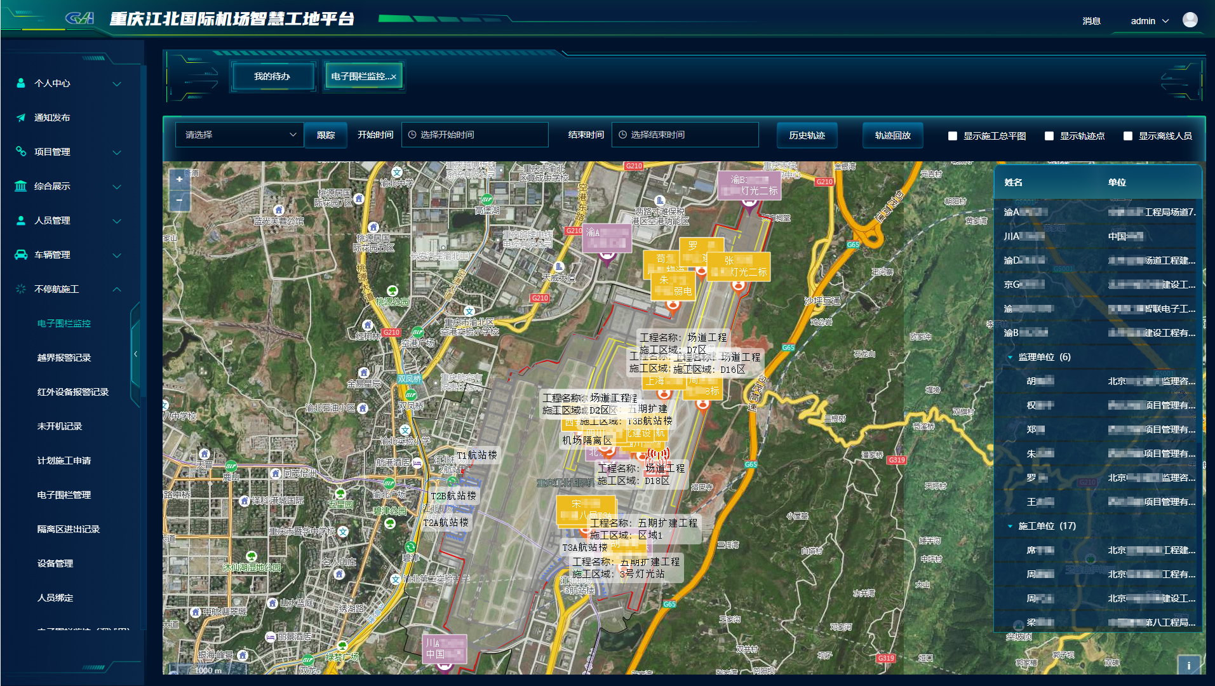Click the 选择开始时间 input field
Screen dimensions: 1215x686
point(475,135)
